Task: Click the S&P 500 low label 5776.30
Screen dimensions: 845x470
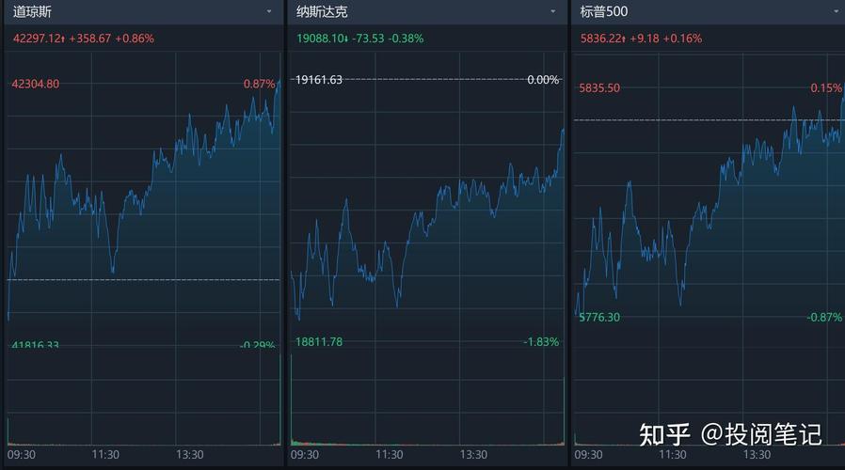Action: pos(599,318)
